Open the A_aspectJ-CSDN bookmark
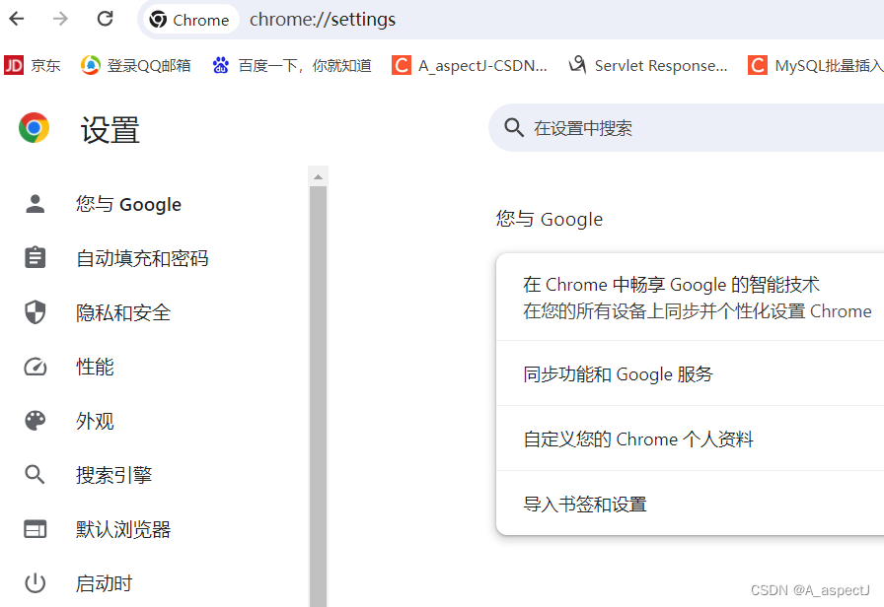 (469, 66)
